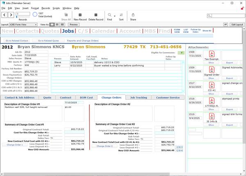The width and height of the screenshot is (246, 176).
Task: Click the Sort records icon
Action: 121,15
